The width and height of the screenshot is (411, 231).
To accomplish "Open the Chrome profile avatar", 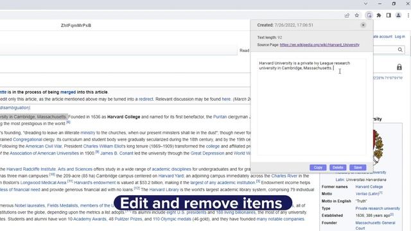I will click(x=398, y=15).
